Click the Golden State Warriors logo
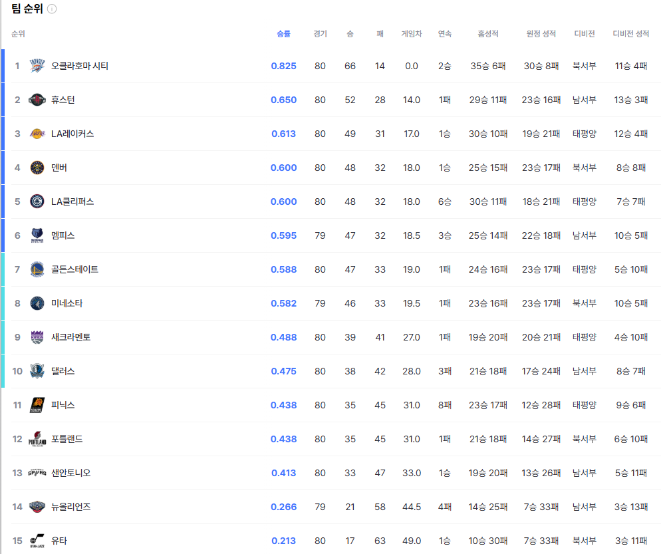The image size is (663, 554). tap(37, 269)
